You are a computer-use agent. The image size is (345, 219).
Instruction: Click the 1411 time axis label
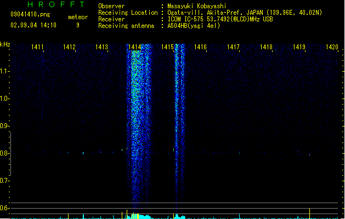[x=37, y=47]
